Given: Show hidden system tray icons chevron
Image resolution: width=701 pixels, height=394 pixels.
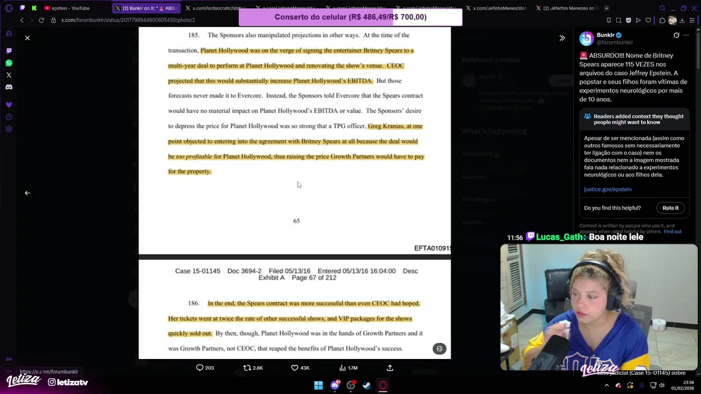Looking at the screenshot, I should (x=606, y=385).
